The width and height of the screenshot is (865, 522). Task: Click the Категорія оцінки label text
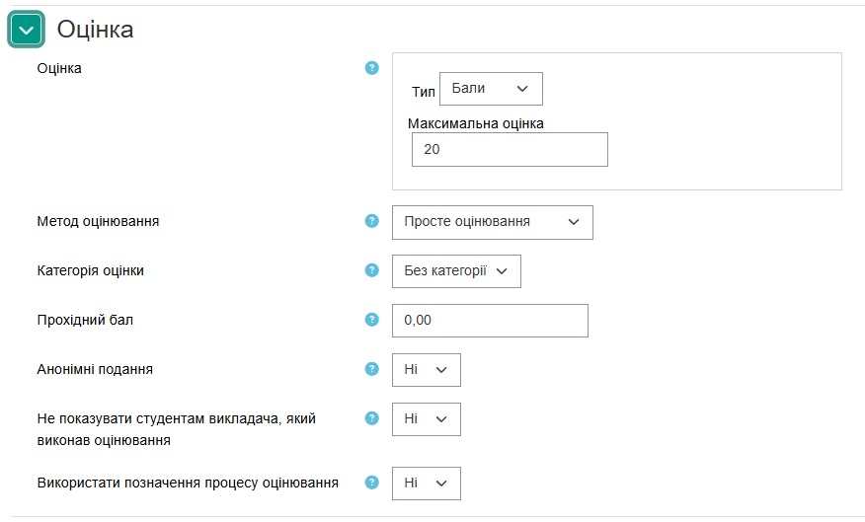click(90, 270)
